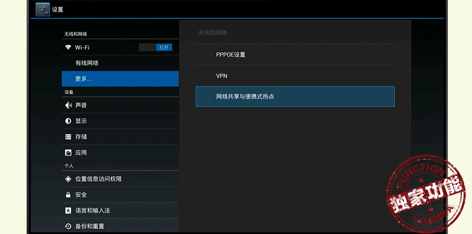
Task: Open the VPN option
Action: [295, 76]
